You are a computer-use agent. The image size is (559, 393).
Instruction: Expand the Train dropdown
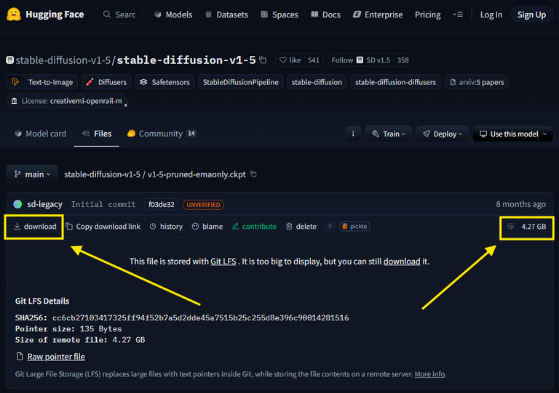pos(389,134)
